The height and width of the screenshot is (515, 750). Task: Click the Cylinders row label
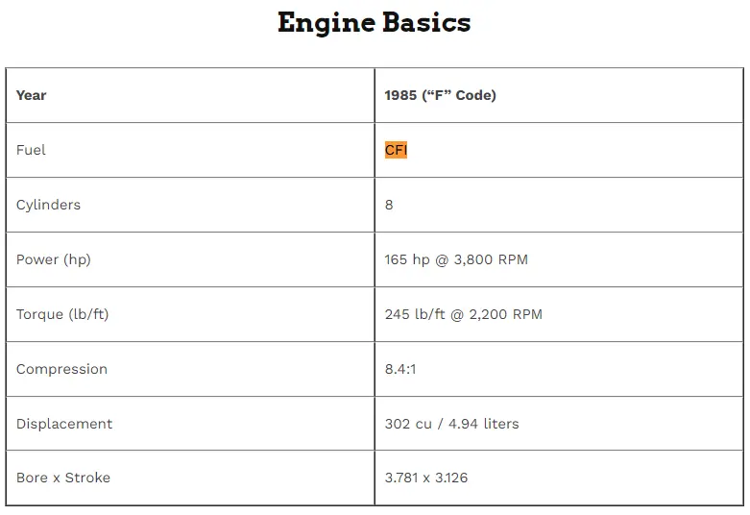coord(48,205)
